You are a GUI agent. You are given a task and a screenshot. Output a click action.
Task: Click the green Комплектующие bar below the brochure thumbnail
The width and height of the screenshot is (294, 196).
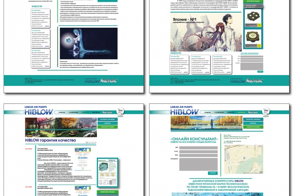[108, 192]
